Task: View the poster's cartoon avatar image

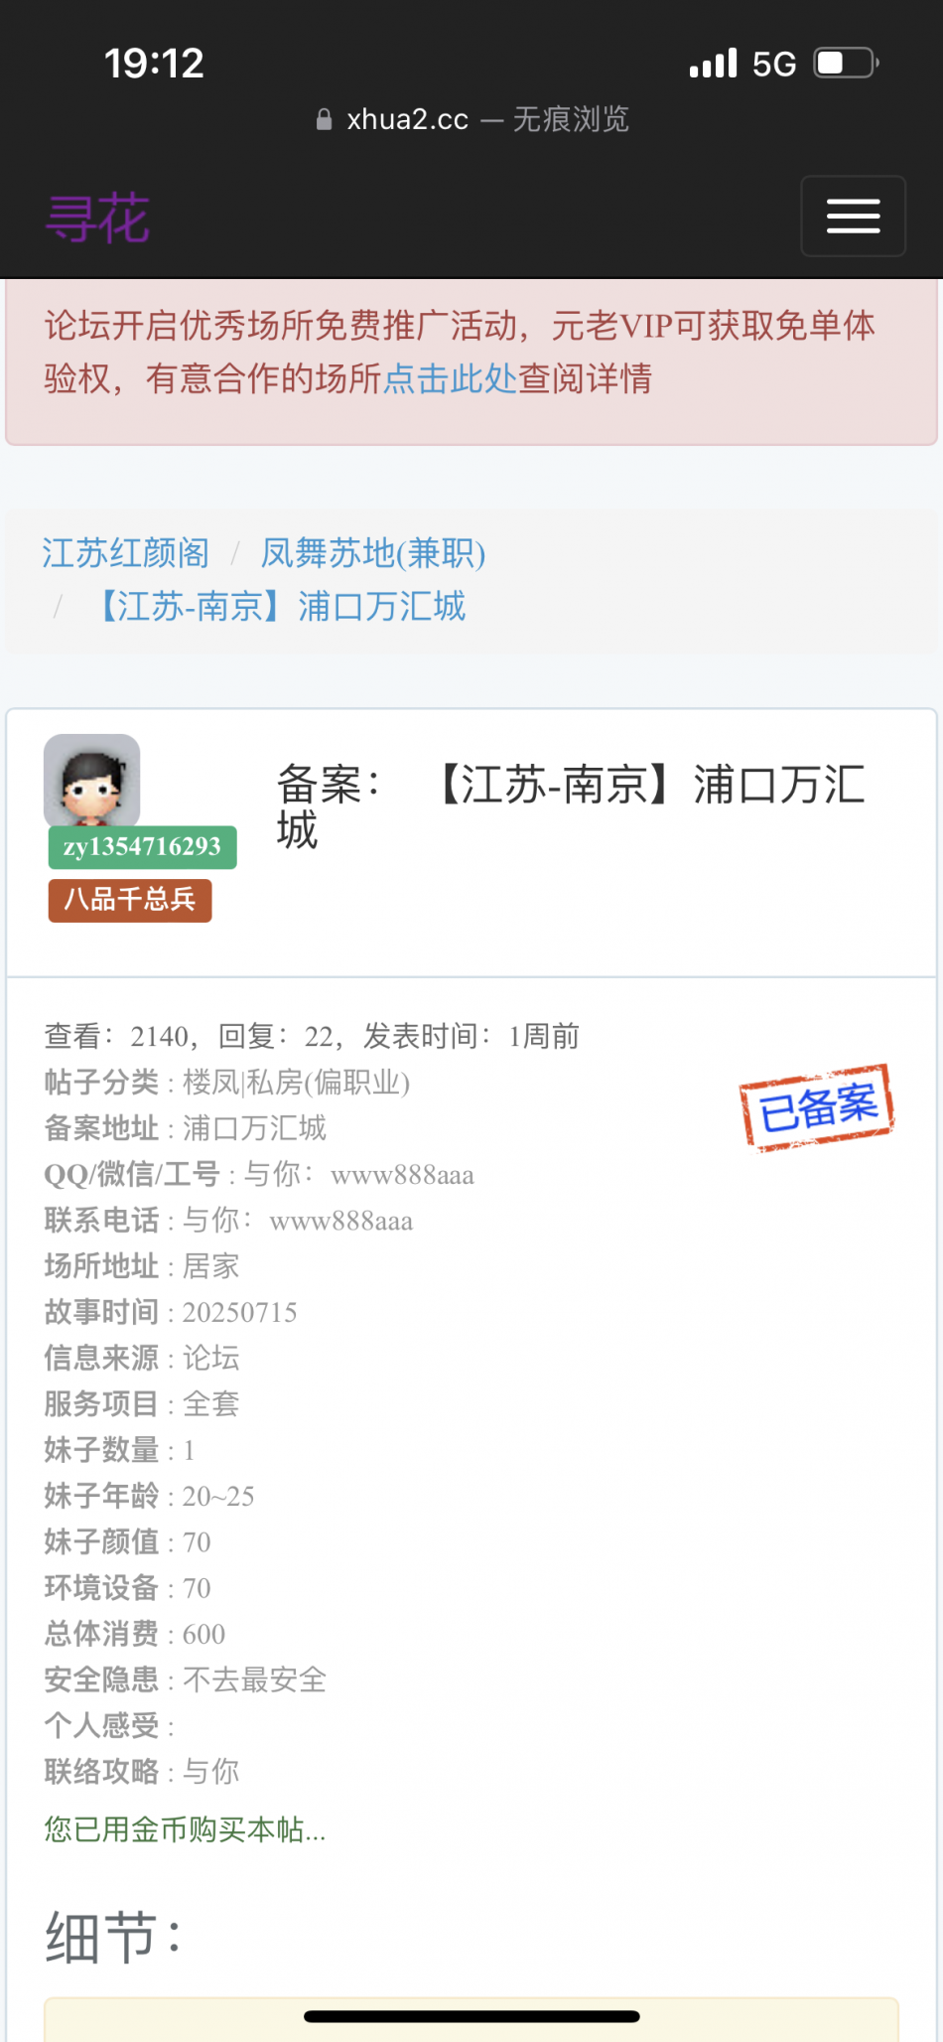Action: tap(92, 781)
